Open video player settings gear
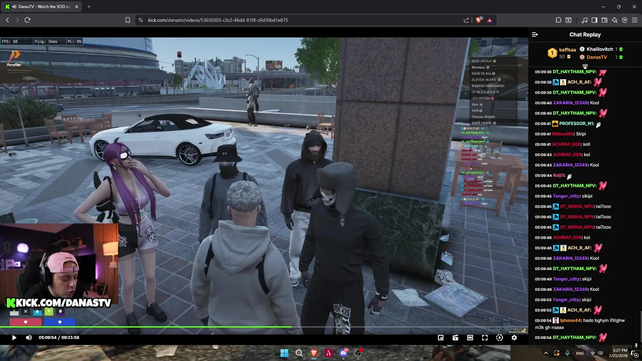Image resolution: width=642 pixels, height=361 pixels. 514,337
